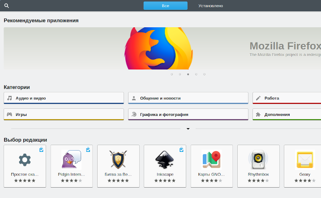Open the Карты GNO… map icon
Image resolution: width=321 pixels, height=198 pixels.
(x=211, y=160)
